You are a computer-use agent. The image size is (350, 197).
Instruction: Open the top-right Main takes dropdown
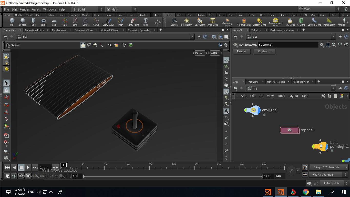pos(319,9)
